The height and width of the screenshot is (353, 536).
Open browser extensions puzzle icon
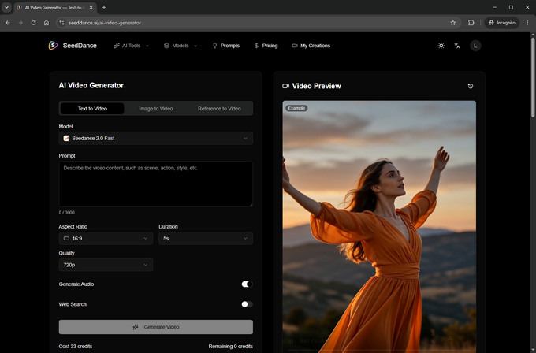(x=471, y=23)
